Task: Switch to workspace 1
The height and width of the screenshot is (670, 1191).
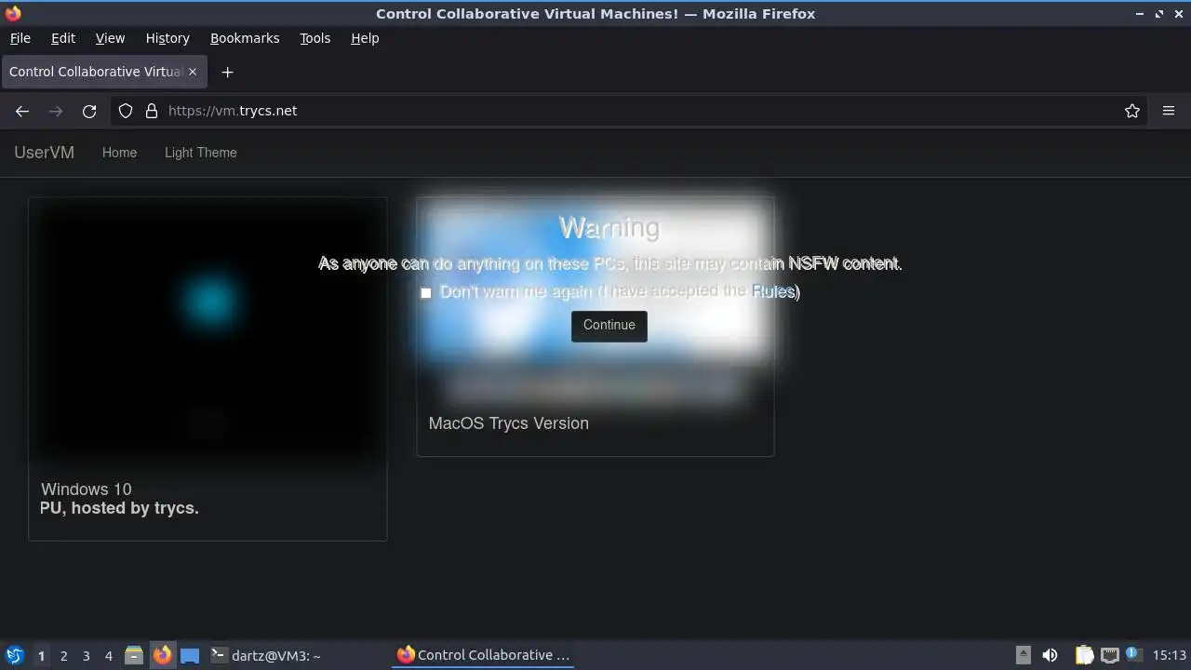Action: pyautogui.click(x=41, y=656)
